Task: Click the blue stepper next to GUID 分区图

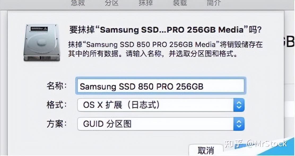Action: (238, 124)
